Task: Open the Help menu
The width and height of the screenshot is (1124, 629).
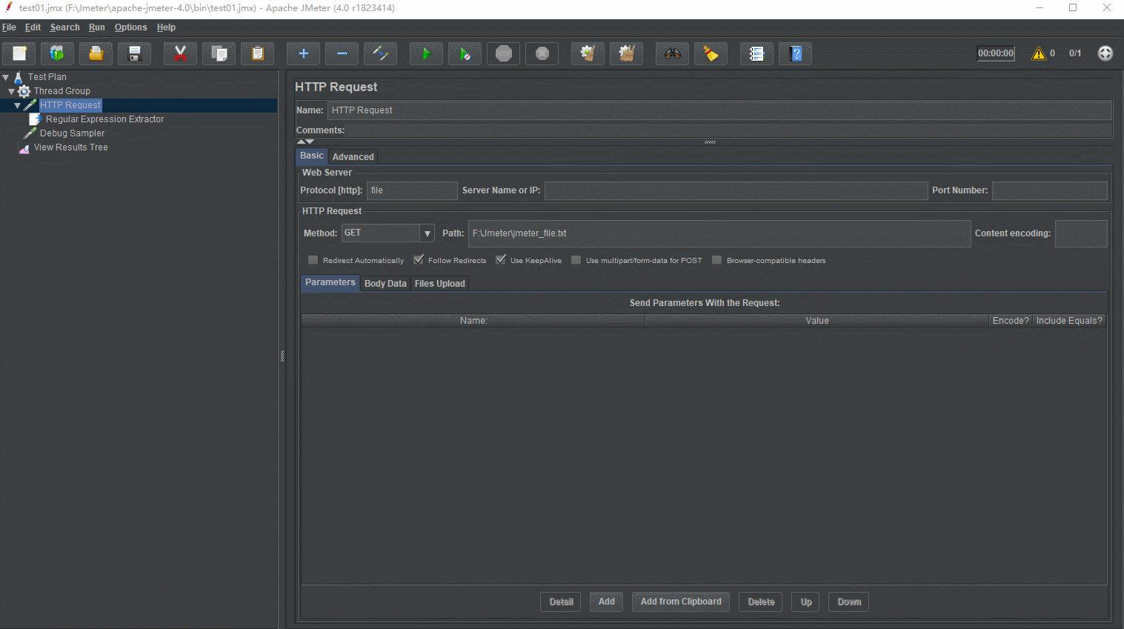Action: [x=166, y=27]
